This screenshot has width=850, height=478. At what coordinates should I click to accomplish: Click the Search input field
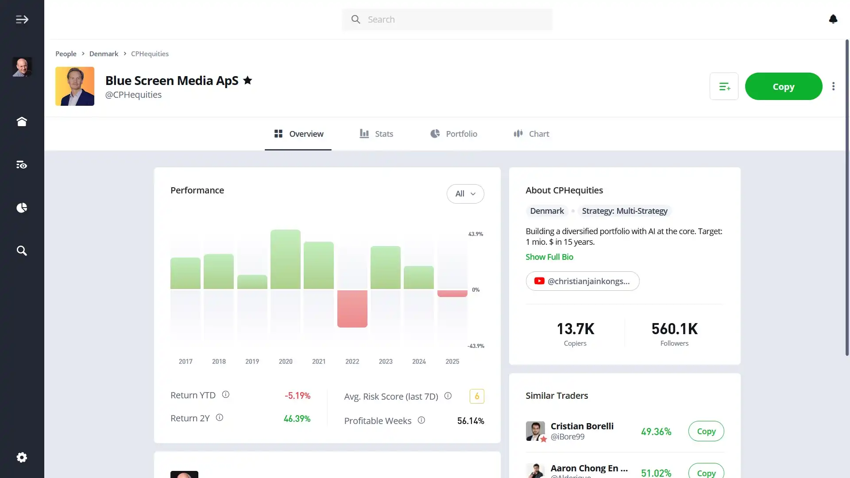[447, 19]
